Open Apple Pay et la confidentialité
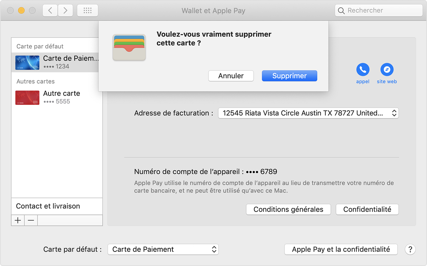The image size is (427, 266). coord(341,249)
